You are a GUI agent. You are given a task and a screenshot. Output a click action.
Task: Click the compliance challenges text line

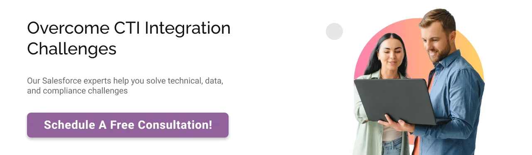[77, 91]
